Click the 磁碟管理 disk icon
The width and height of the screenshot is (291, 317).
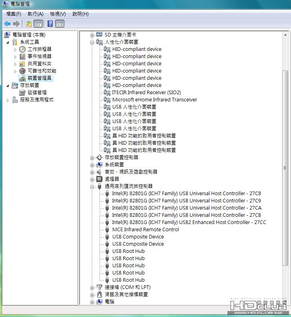click(22, 93)
